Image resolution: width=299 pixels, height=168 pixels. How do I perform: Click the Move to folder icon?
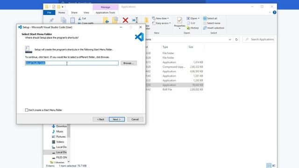106,20
